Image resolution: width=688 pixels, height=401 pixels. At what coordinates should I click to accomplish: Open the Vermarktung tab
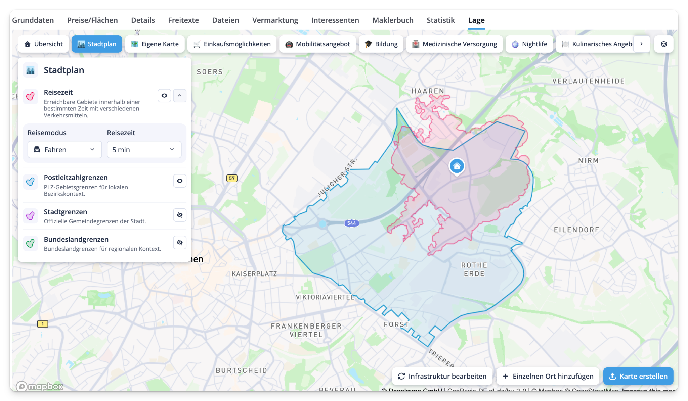click(x=275, y=20)
